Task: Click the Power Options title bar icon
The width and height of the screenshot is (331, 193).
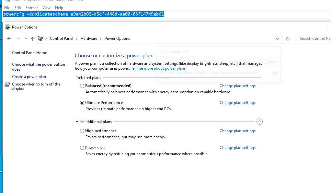Action: click(8, 27)
